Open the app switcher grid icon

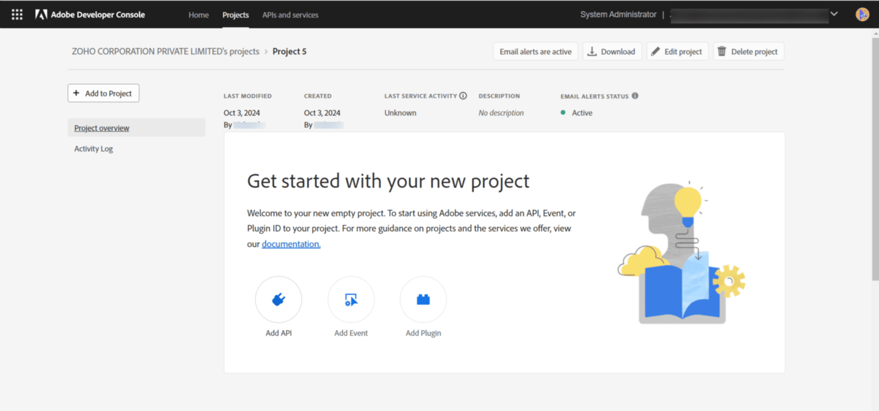tap(17, 14)
